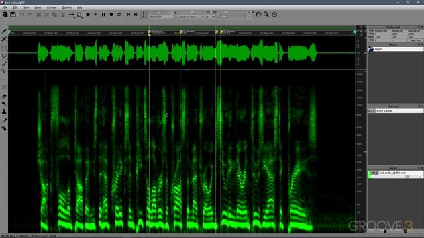
Task: Open the Layers panel options arrow
Action: (x=419, y=168)
